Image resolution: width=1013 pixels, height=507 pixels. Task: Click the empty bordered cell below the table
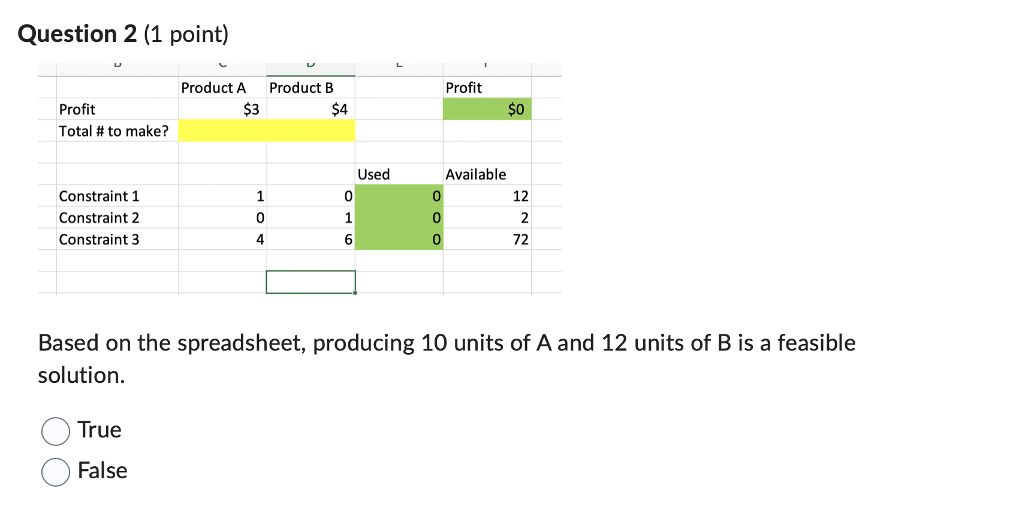click(310, 282)
